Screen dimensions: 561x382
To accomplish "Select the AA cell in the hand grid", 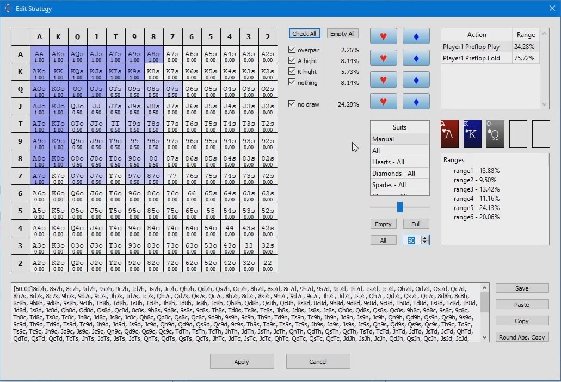I will 39,54.
